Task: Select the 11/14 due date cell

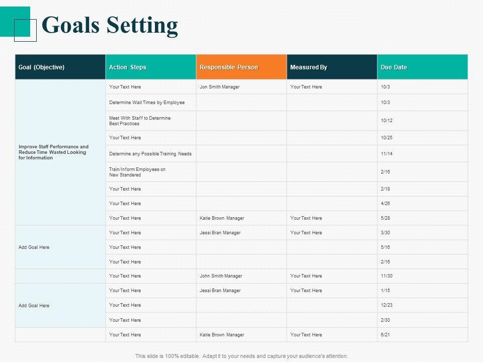Action: pos(386,153)
